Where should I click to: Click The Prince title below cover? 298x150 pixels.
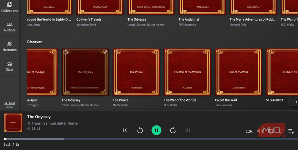(120, 100)
